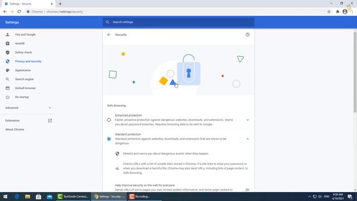Click Advanced label in sidebar
Image resolution: width=357 pixels, height=201 pixels.
pos(12,108)
